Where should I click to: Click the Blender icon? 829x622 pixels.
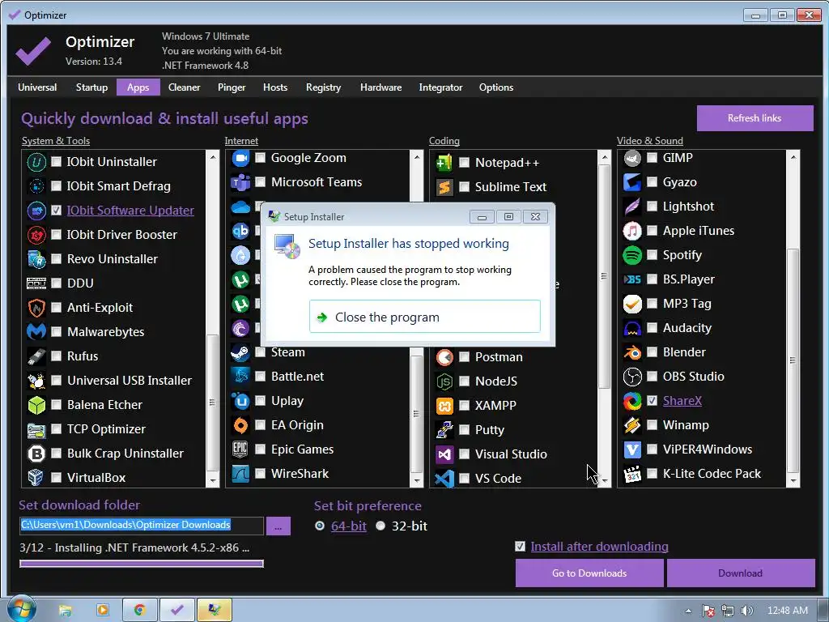tap(632, 353)
